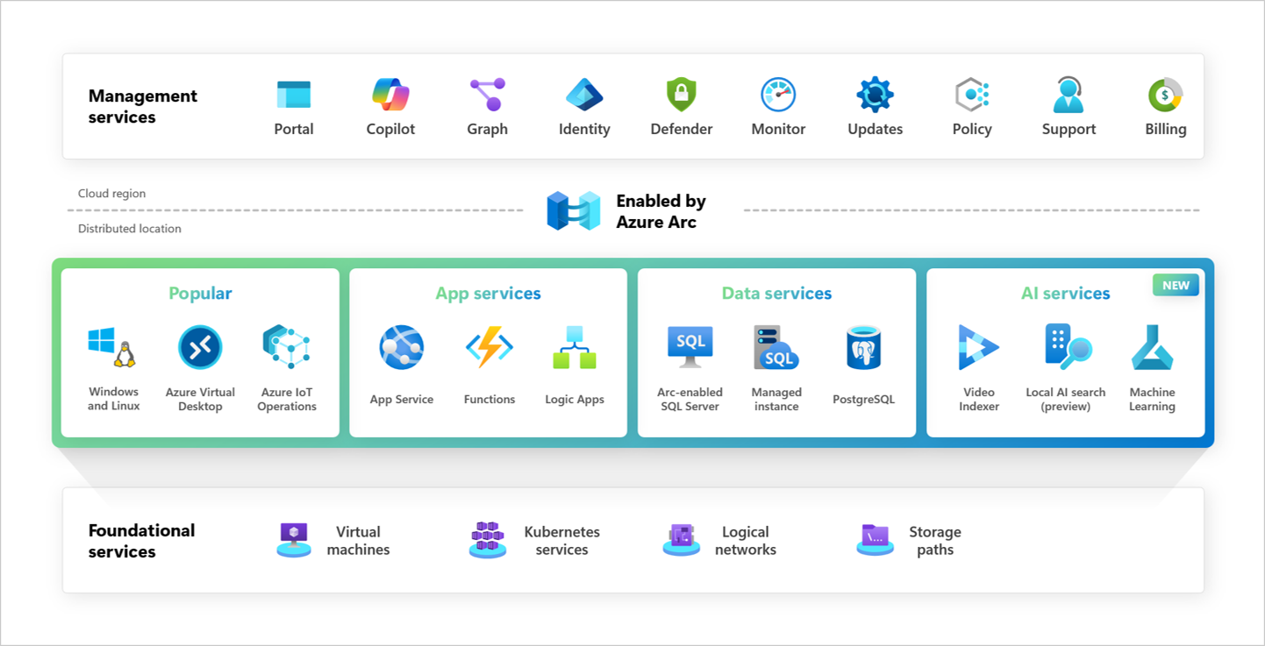Open Azure Virtual Desktop icon

pos(200,347)
